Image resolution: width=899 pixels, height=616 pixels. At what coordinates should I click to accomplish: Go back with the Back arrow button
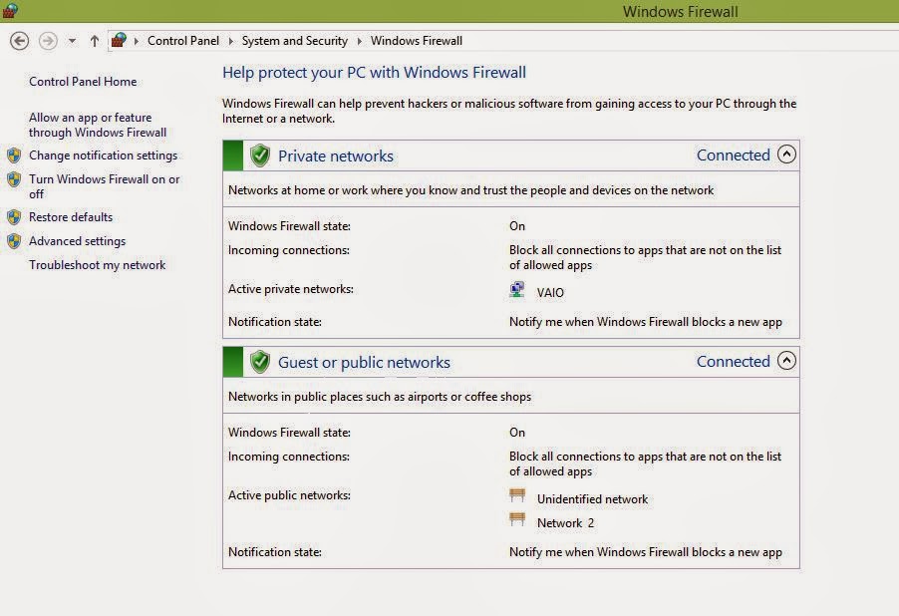pos(20,41)
